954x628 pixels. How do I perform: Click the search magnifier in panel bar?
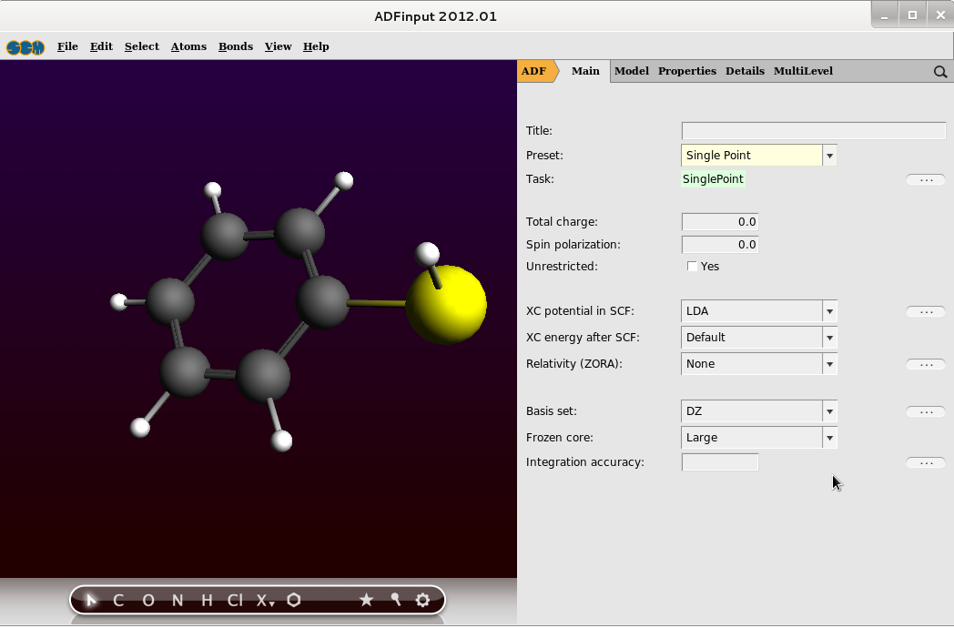pyautogui.click(x=940, y=72)
